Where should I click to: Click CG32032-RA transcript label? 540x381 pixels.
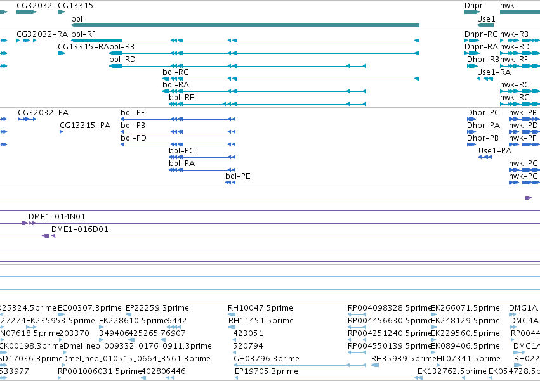click(42, 34)
